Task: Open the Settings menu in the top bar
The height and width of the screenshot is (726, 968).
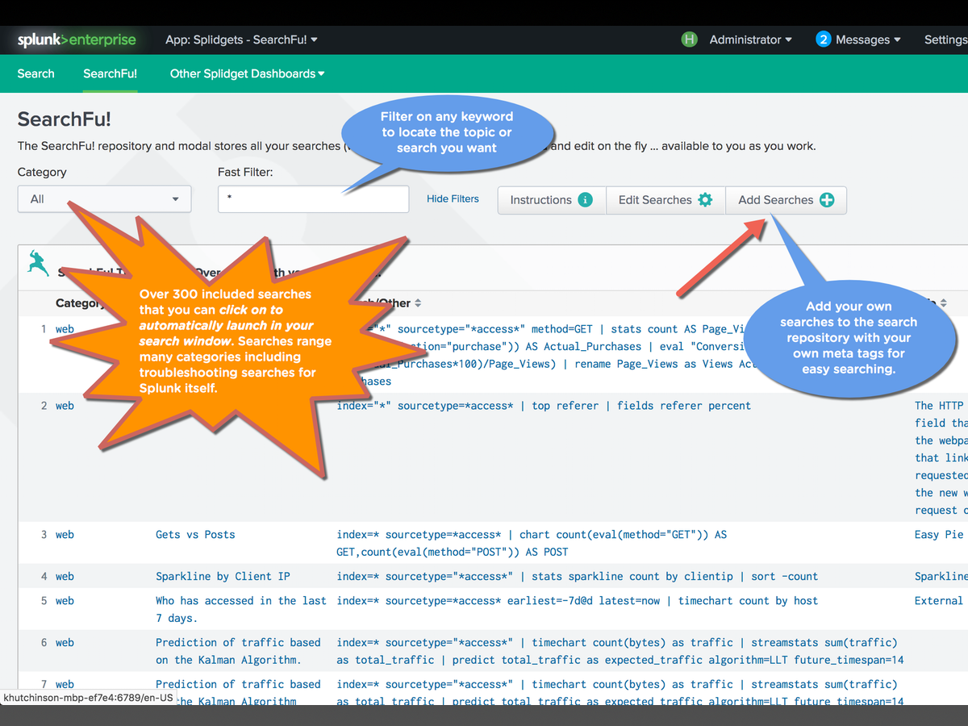Action: coord(945,40)
